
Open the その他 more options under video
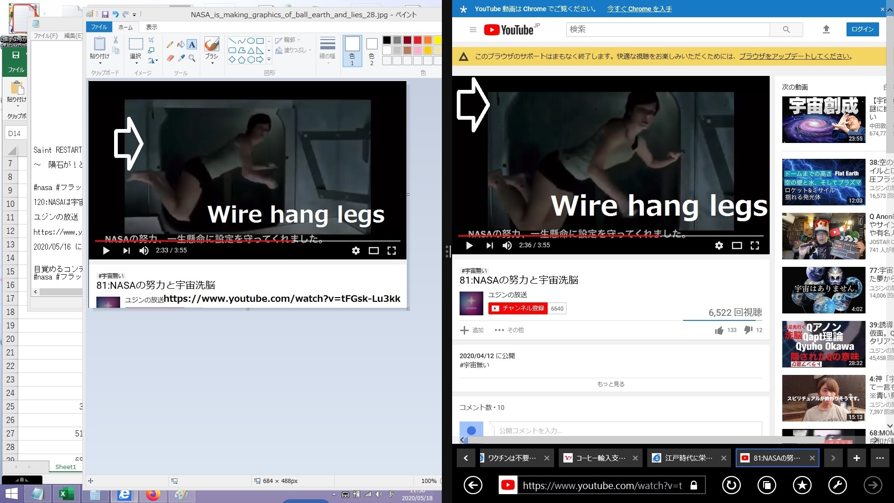509,330
